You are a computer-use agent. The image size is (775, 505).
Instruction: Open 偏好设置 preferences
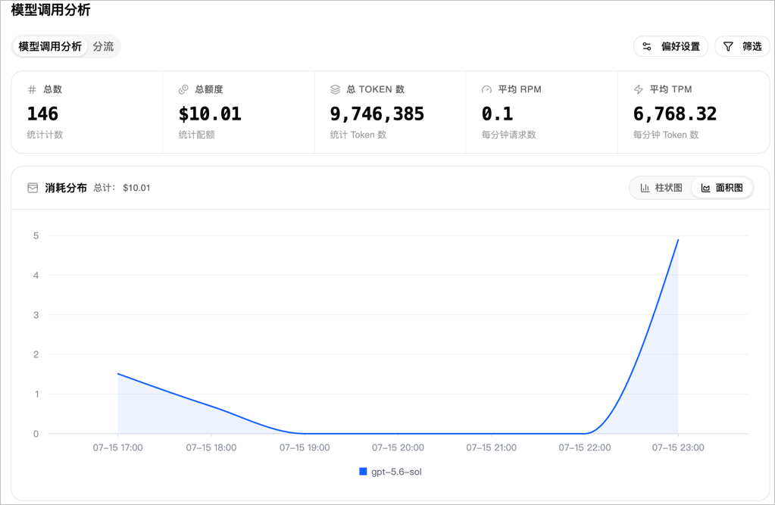point(670,46)
